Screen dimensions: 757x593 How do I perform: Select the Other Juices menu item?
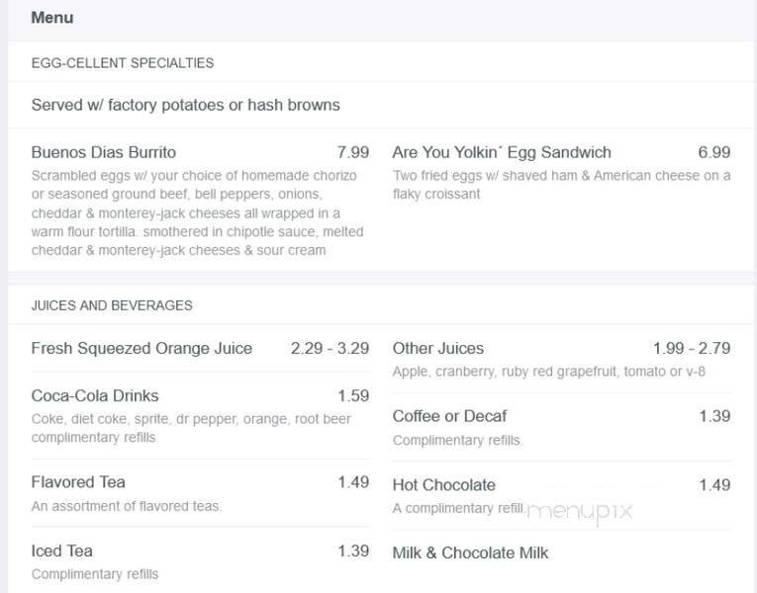coord(438,348)
